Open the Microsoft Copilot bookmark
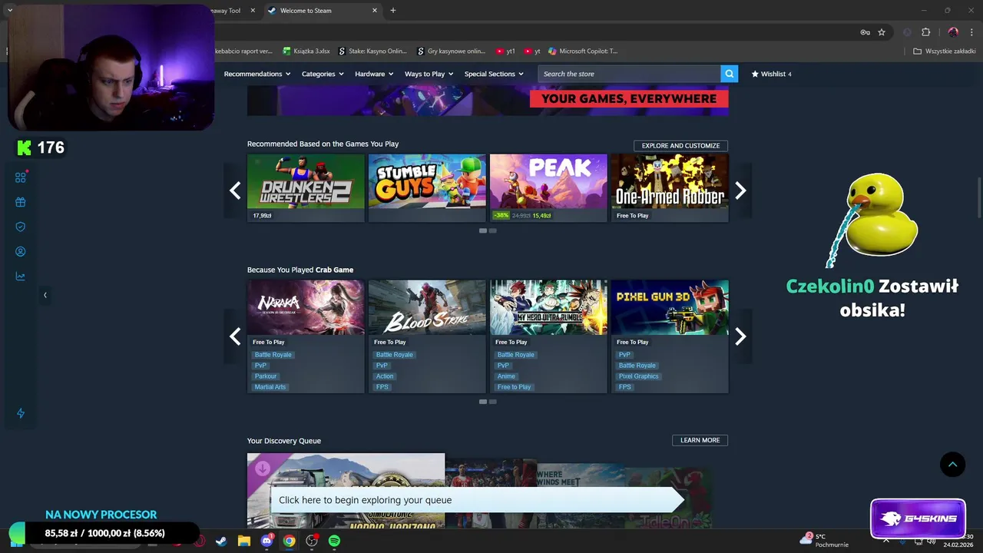The image size is (983, 553). (x=582, y=51)
